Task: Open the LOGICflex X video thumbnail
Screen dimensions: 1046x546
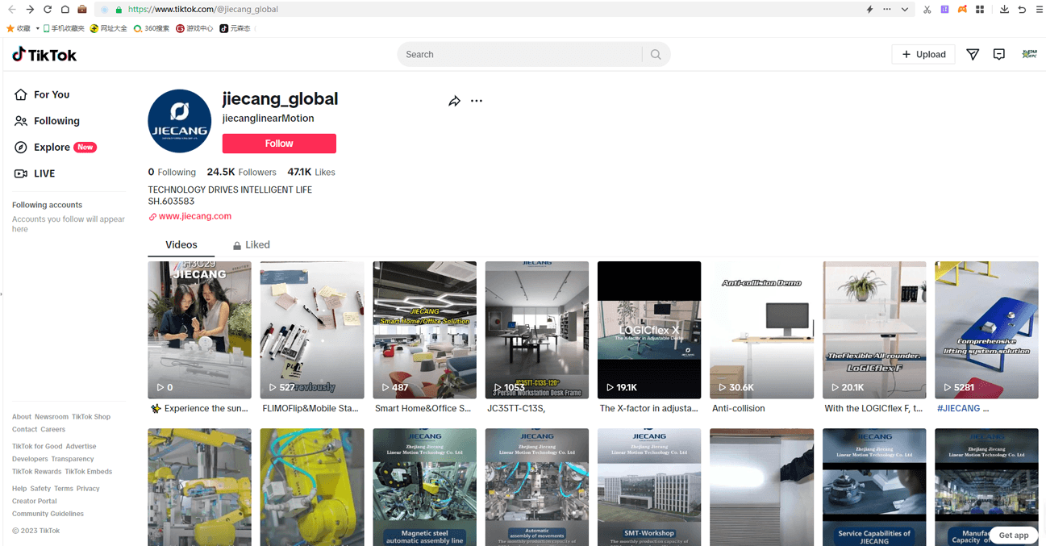Action: point(649,330)
